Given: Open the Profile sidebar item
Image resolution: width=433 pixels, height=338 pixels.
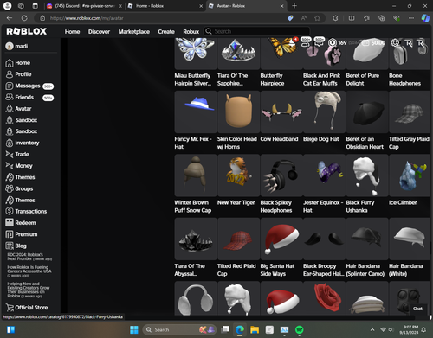Looking at the screenshot, I should (x=19, y=74).
